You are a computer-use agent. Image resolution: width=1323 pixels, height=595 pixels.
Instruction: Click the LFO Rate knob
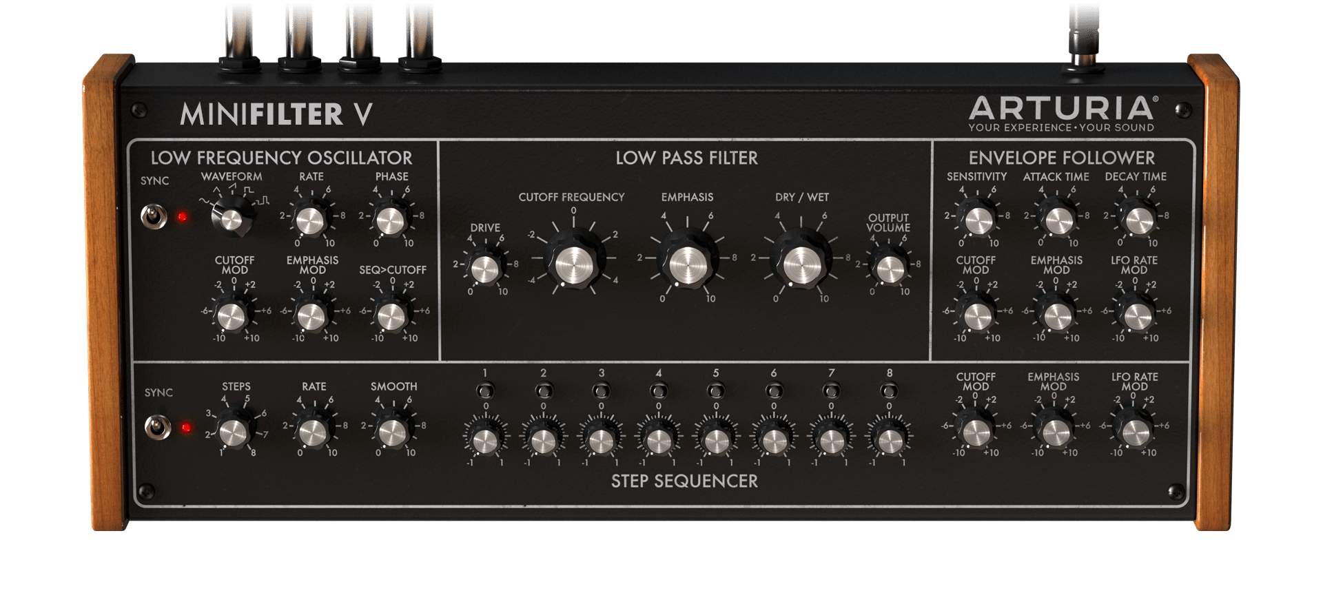(x=310, y=220)
